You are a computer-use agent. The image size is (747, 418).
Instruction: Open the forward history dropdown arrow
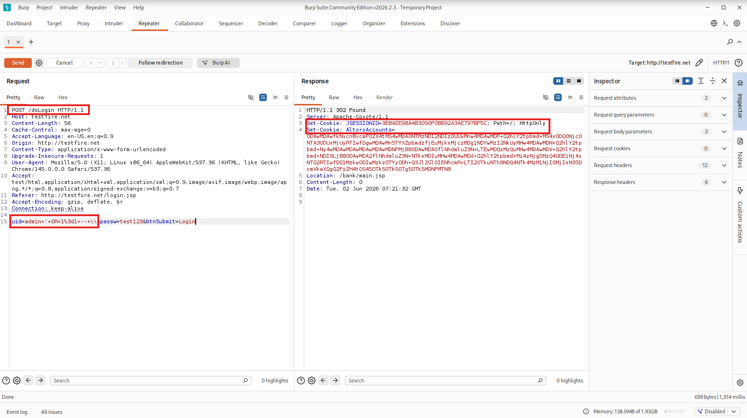coord(123,63)
